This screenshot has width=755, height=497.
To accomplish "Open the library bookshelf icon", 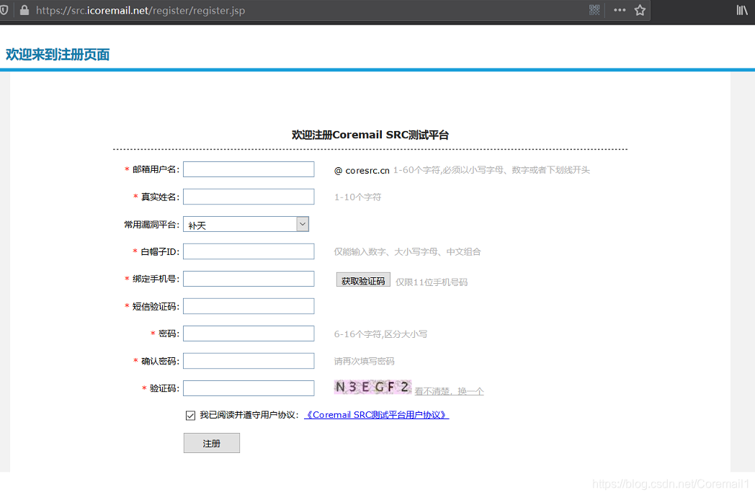I will (x=742, y=9).
